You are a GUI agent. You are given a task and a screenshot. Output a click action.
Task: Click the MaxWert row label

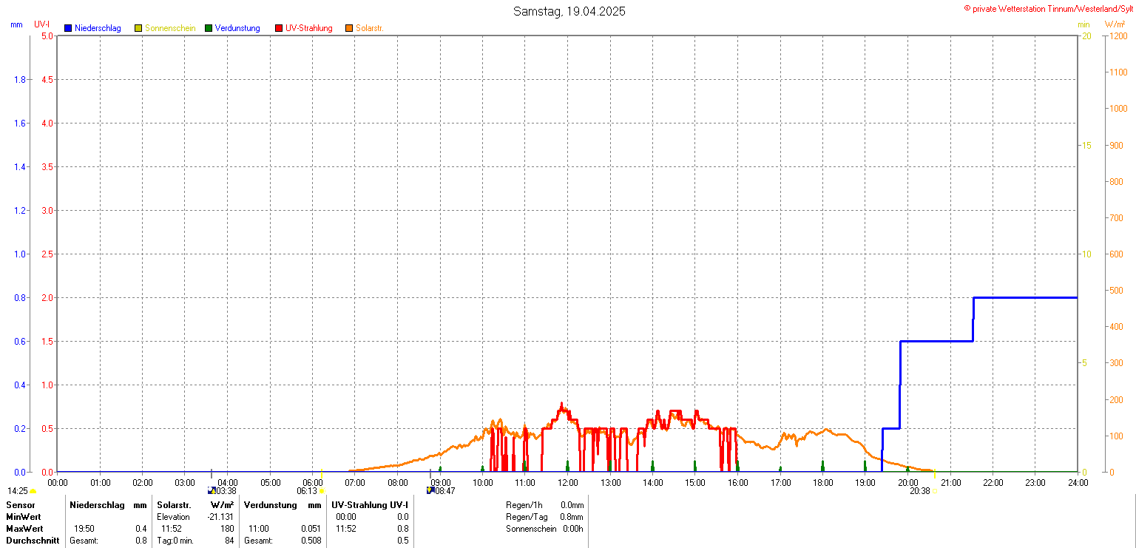click(x=24, y=529)
